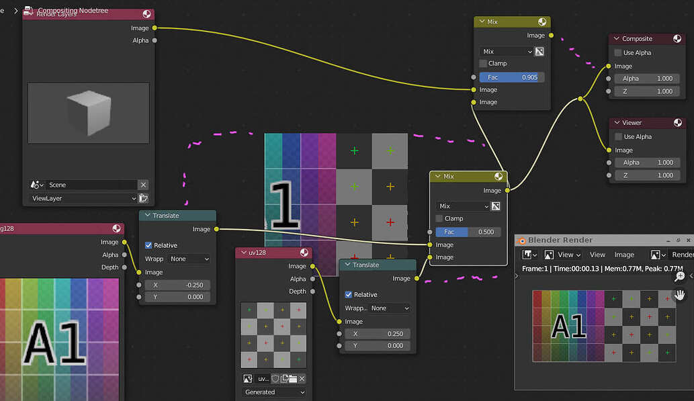Collapse the Composite node with its header arrow
This screenshot has height=401, width=694.
pos(617,38)
